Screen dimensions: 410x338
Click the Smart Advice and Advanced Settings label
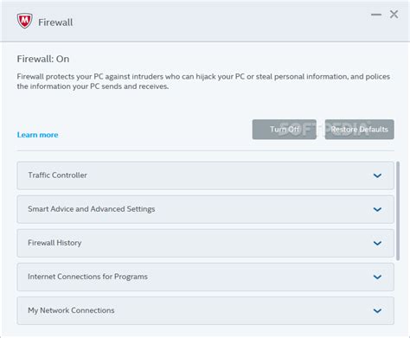point(92,209)
